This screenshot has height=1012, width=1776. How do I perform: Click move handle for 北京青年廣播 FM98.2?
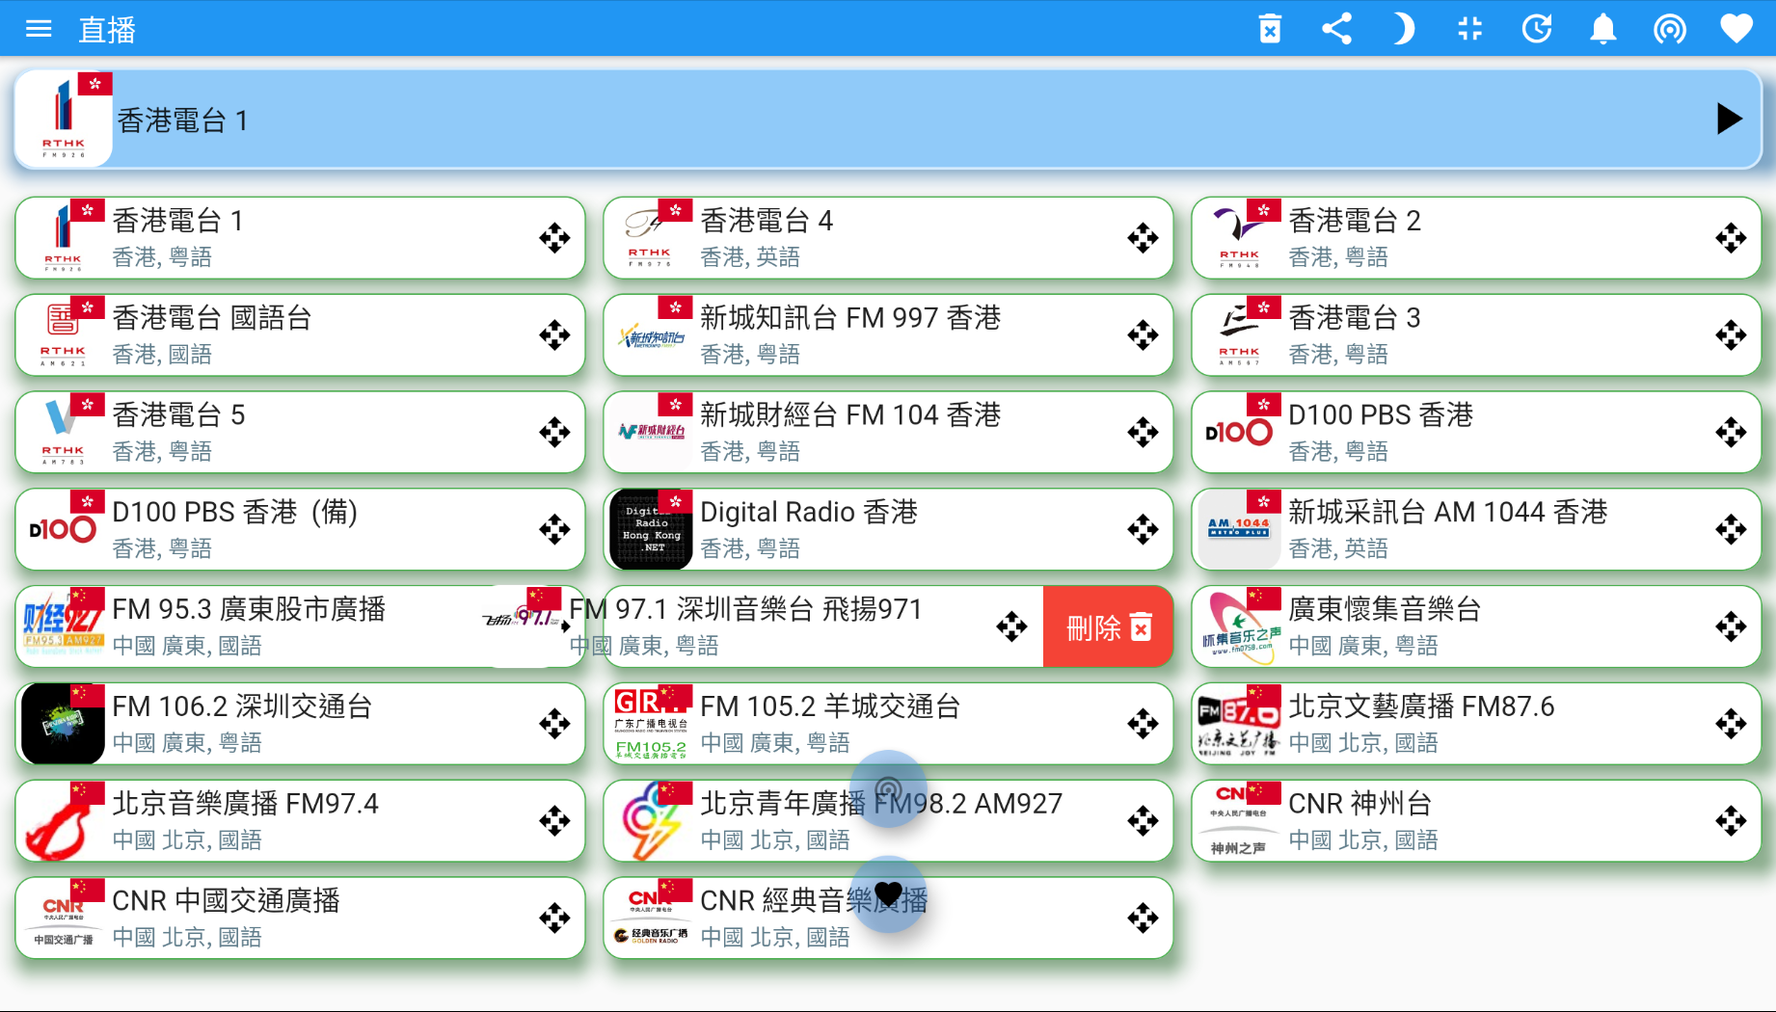pos(1143,821)
